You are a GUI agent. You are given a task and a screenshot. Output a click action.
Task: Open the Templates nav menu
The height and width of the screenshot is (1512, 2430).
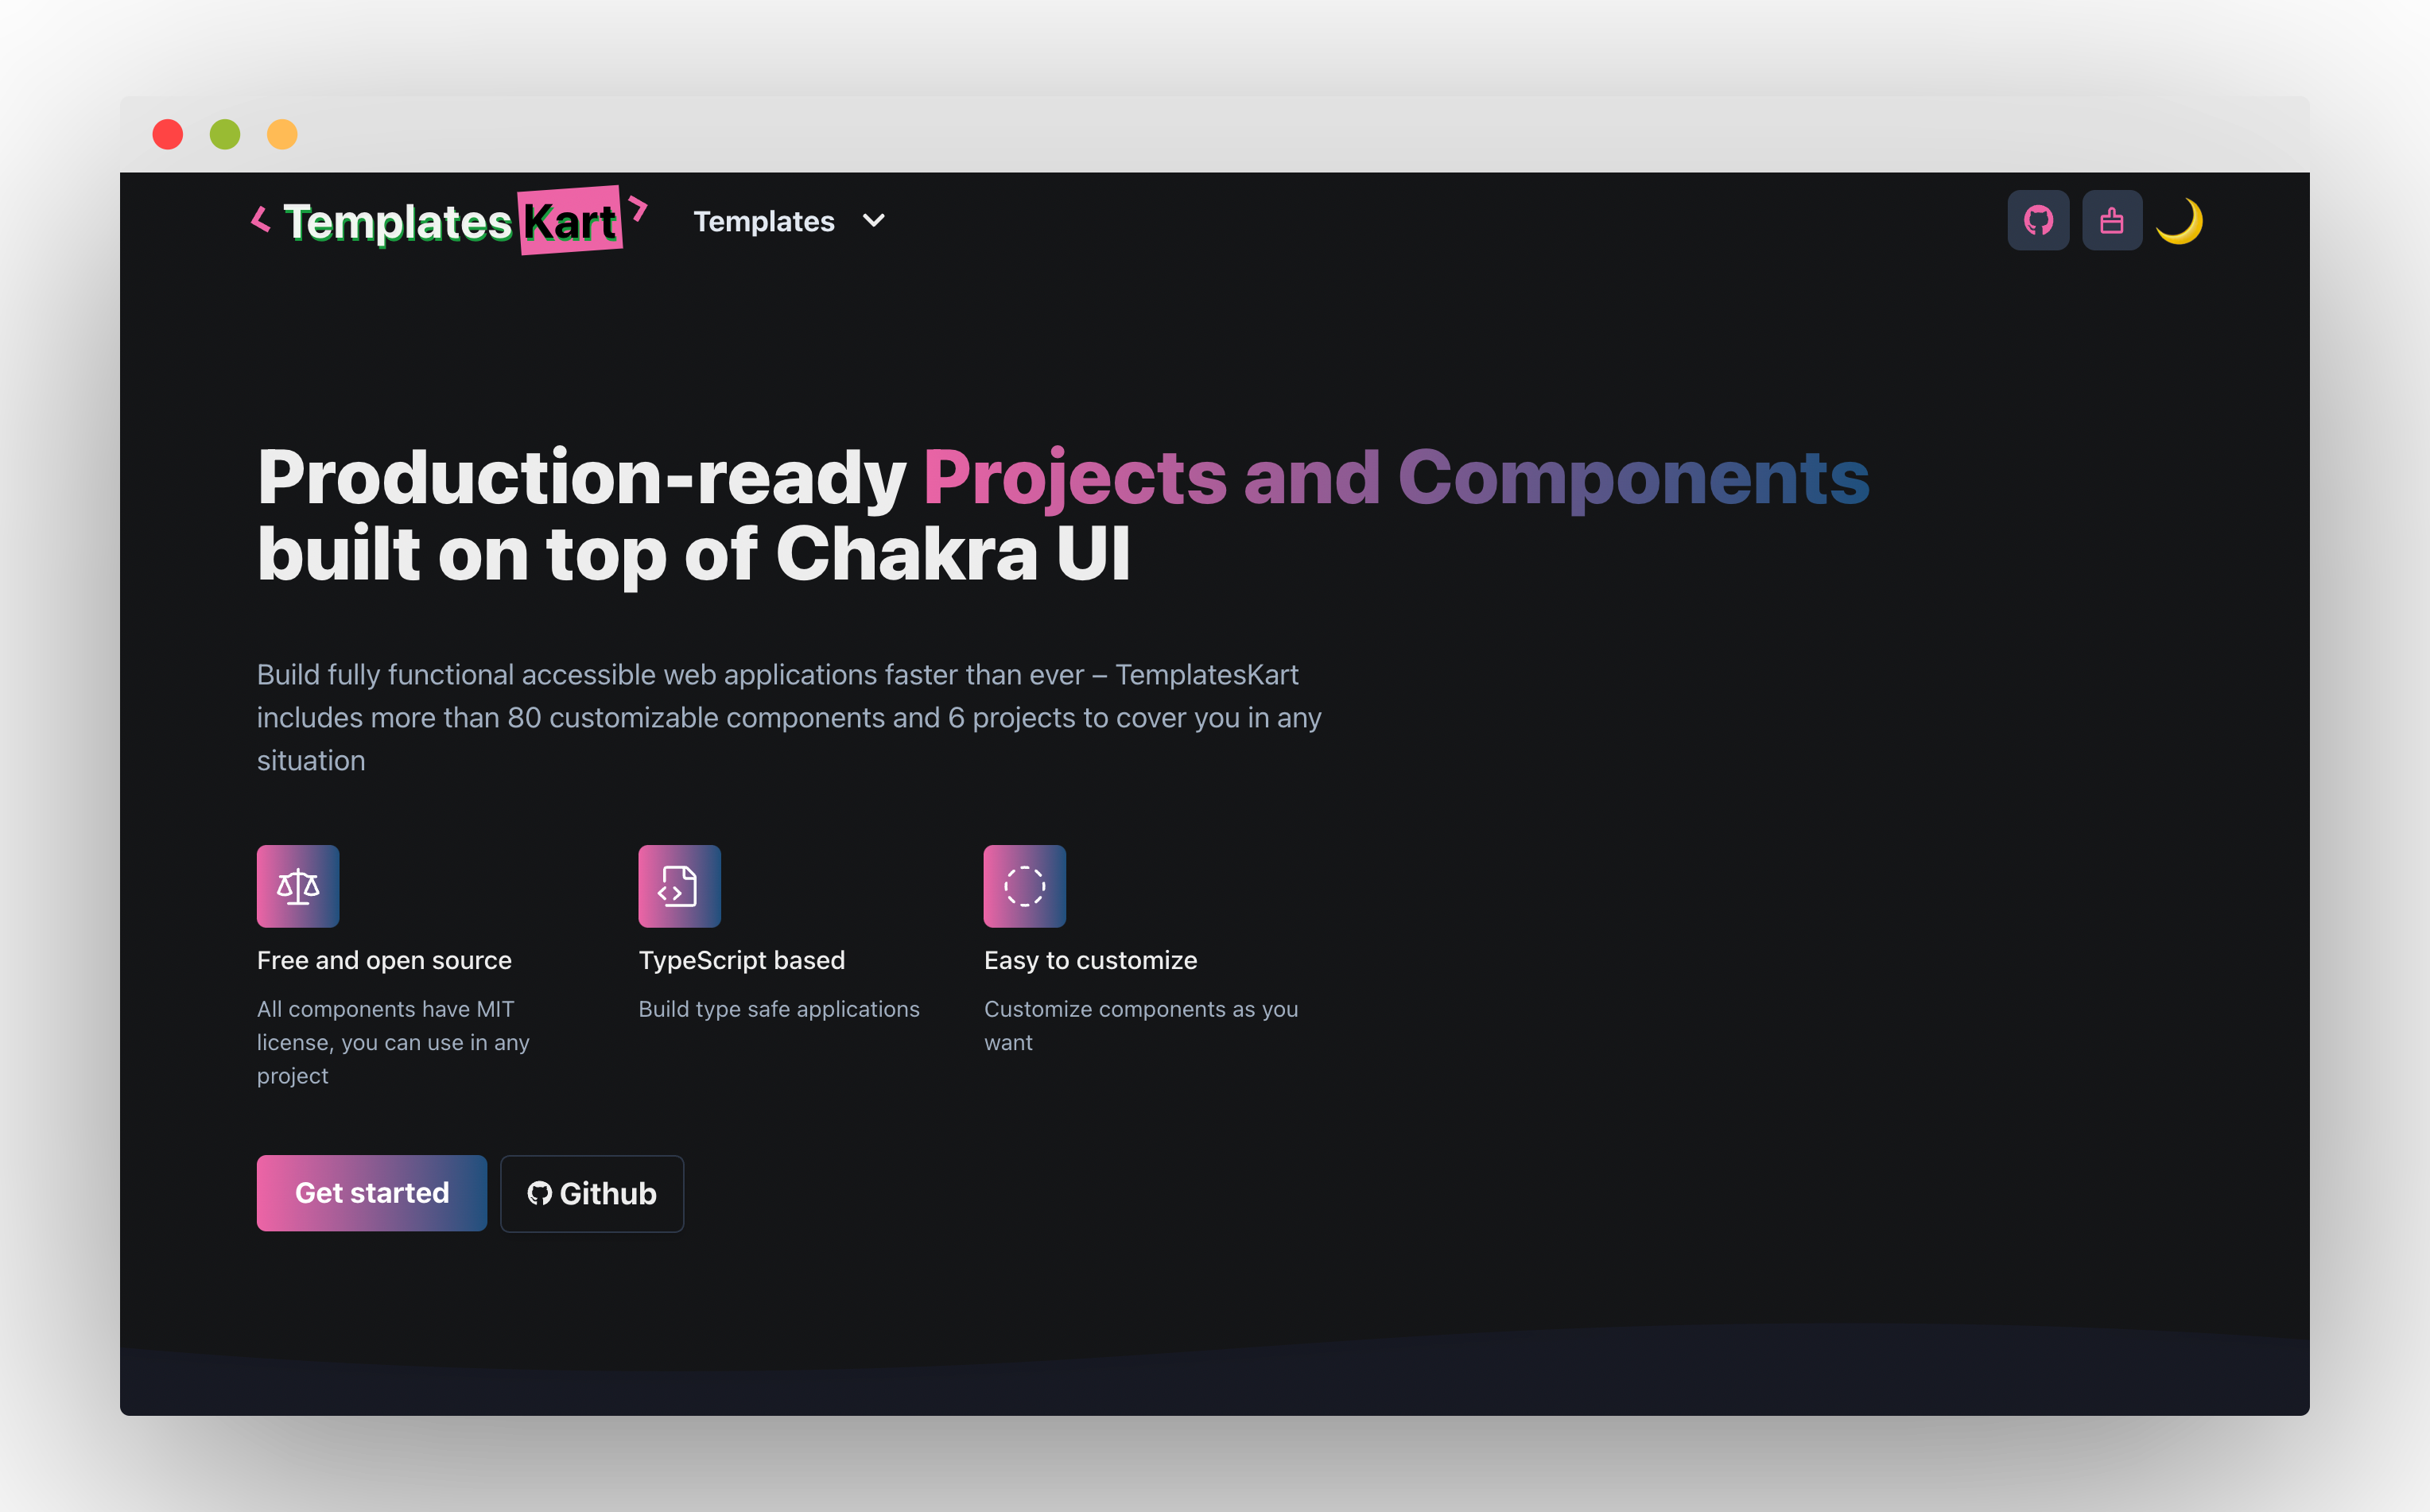click(789, 221)
